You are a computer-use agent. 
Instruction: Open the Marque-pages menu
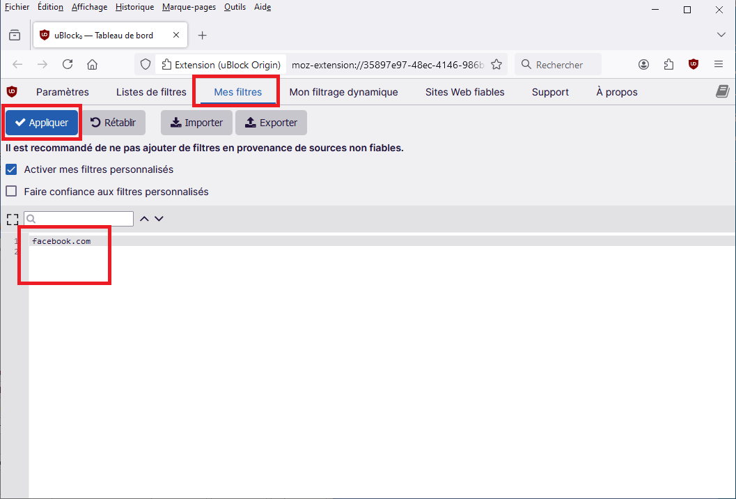click(189, 7)
